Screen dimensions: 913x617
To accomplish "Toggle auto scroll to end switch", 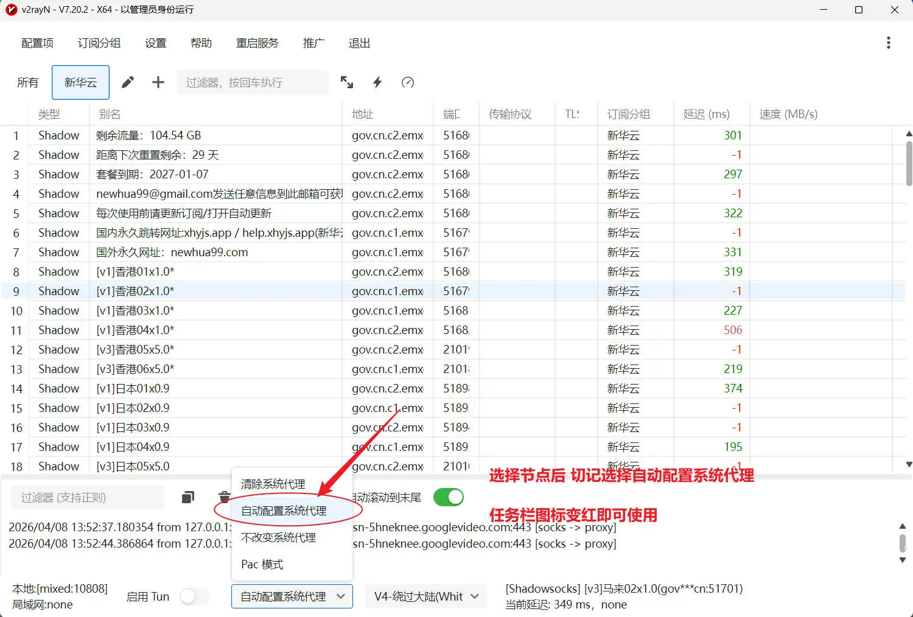I will click(x=449, y=497).
